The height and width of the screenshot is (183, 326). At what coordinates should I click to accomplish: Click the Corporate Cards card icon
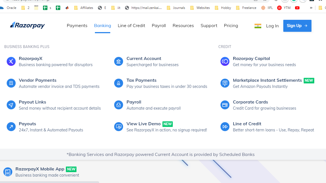click(225, 105)
